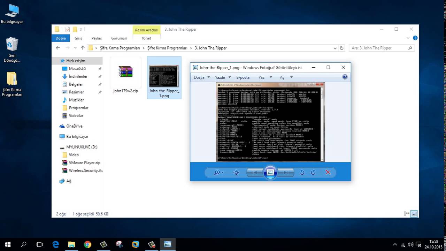
Task: Open the Dosya tab in Explorer
Action: click(61, 38)
